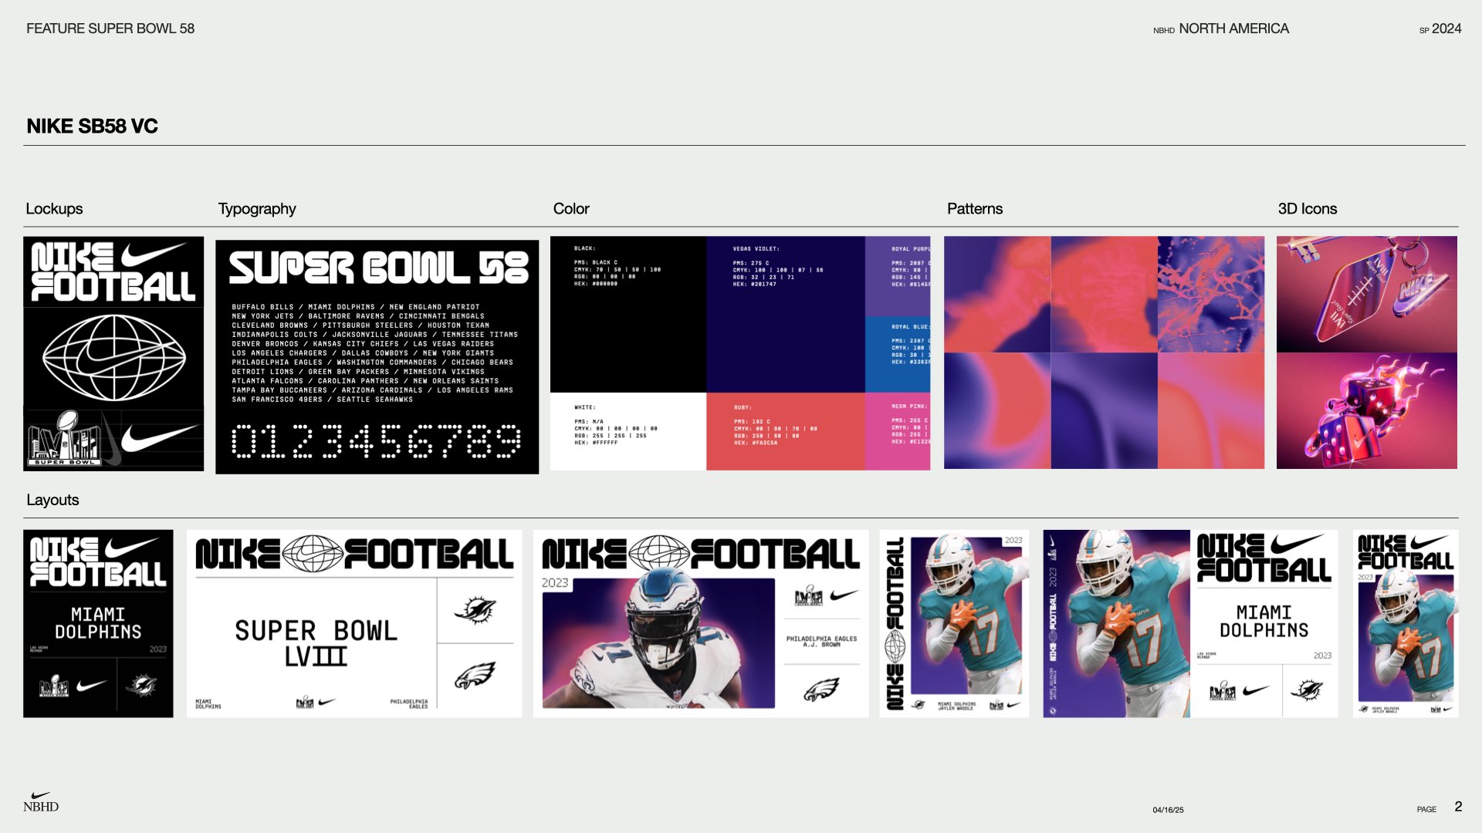Screen dimensions: 1482x833
Task: Open the Eagles player photo layout
Action: [x=701, y=623]
